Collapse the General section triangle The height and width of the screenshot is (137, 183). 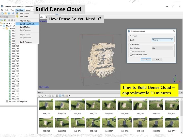(130, 36)
